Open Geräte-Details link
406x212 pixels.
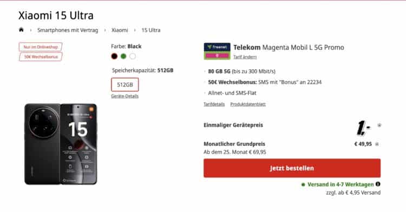pos(125,96)
